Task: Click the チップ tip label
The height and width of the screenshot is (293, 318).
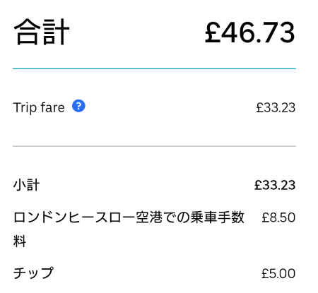Action: (33, 273)
